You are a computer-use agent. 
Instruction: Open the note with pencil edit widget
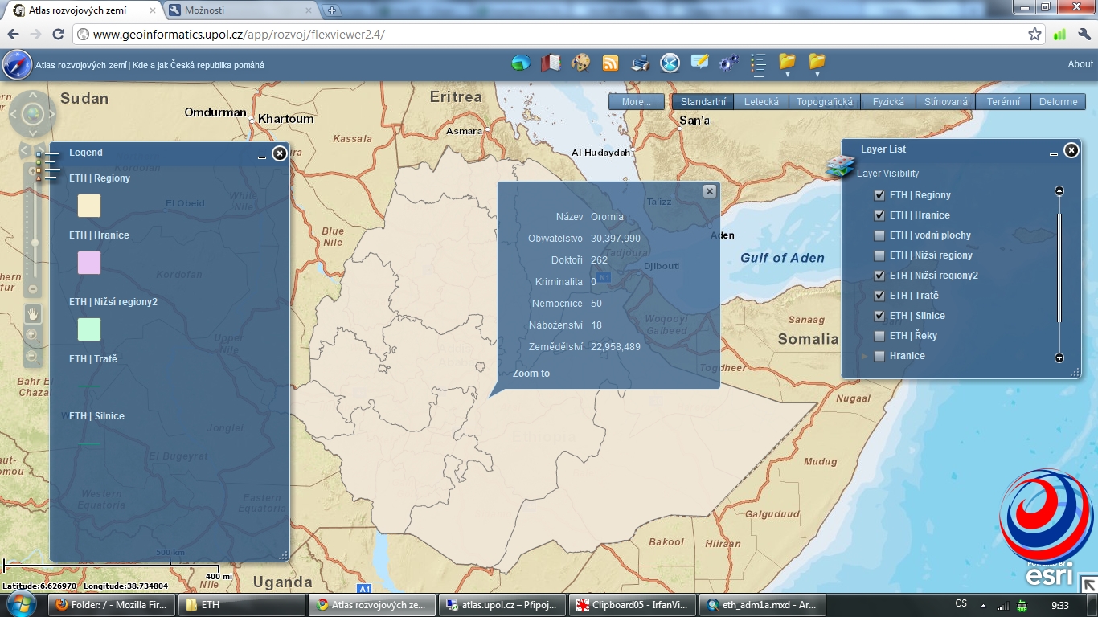pyautogui.click(x=699, y=63)
